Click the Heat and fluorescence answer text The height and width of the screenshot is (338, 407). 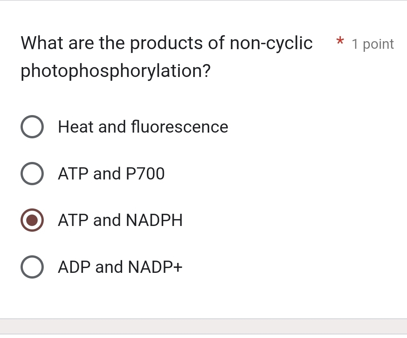click(x=143, y=127)
